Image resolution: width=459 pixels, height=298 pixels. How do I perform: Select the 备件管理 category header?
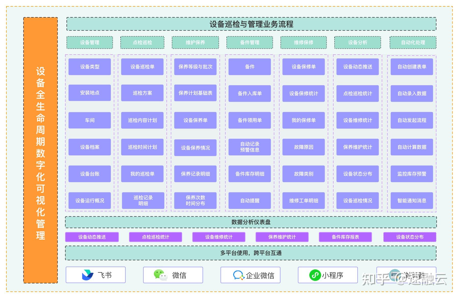[250, 42]
